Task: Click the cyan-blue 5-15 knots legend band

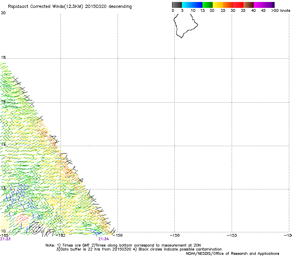Action: tap(192, 5)
